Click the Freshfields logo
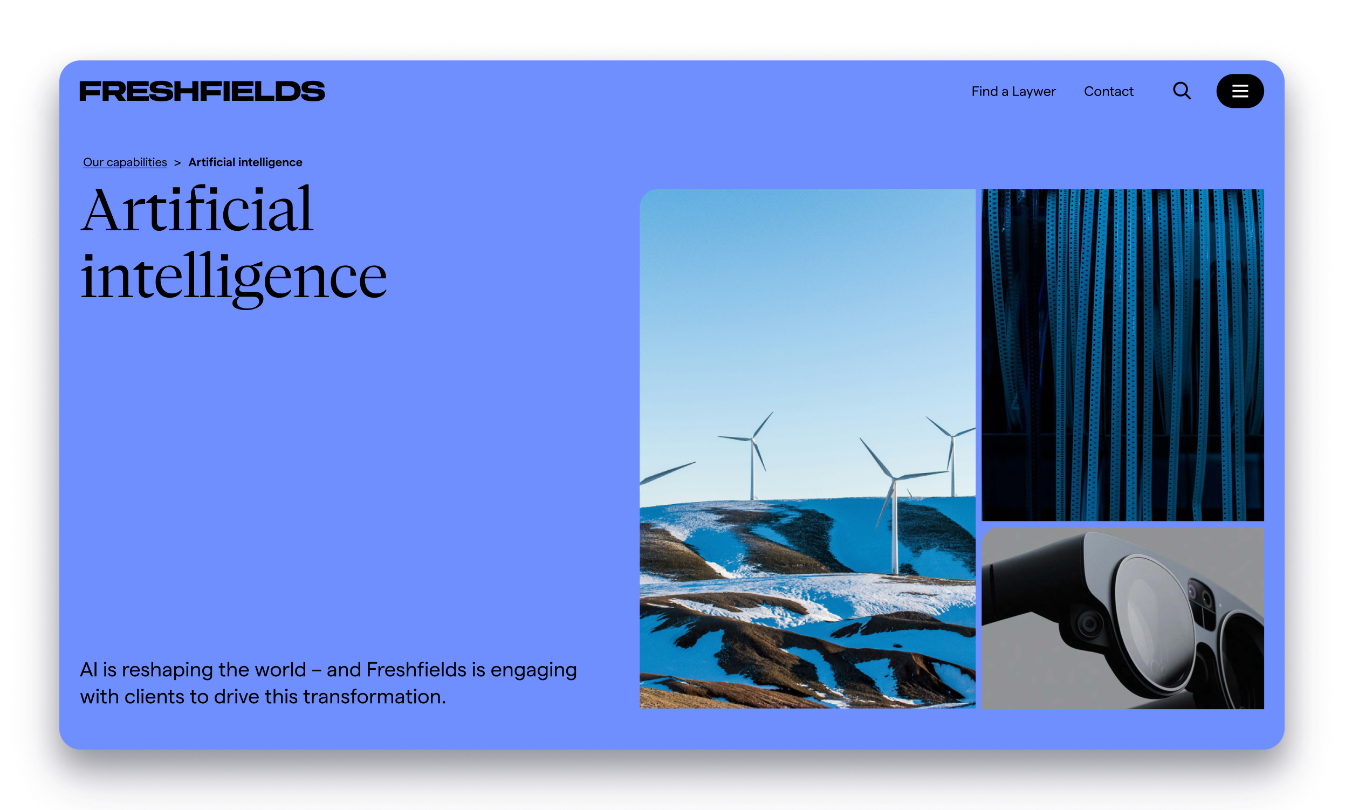 (202, 91)
